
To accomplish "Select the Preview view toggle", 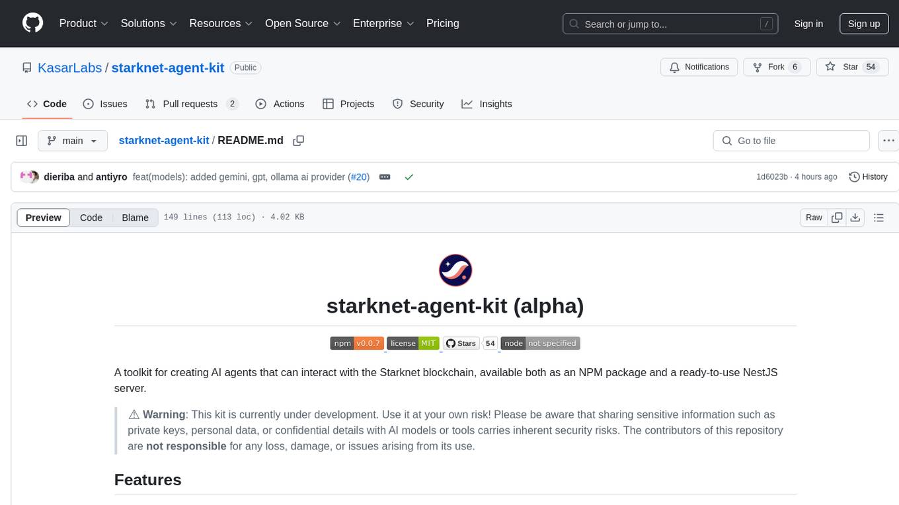I will [x=44, y=217].
